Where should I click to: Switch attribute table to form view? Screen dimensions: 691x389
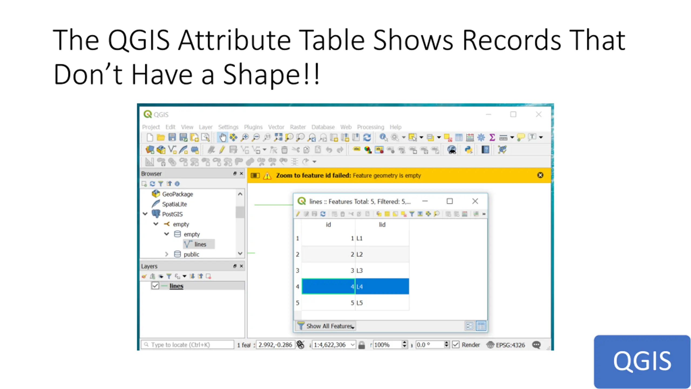pyautogui.click(x=470, y=326)
